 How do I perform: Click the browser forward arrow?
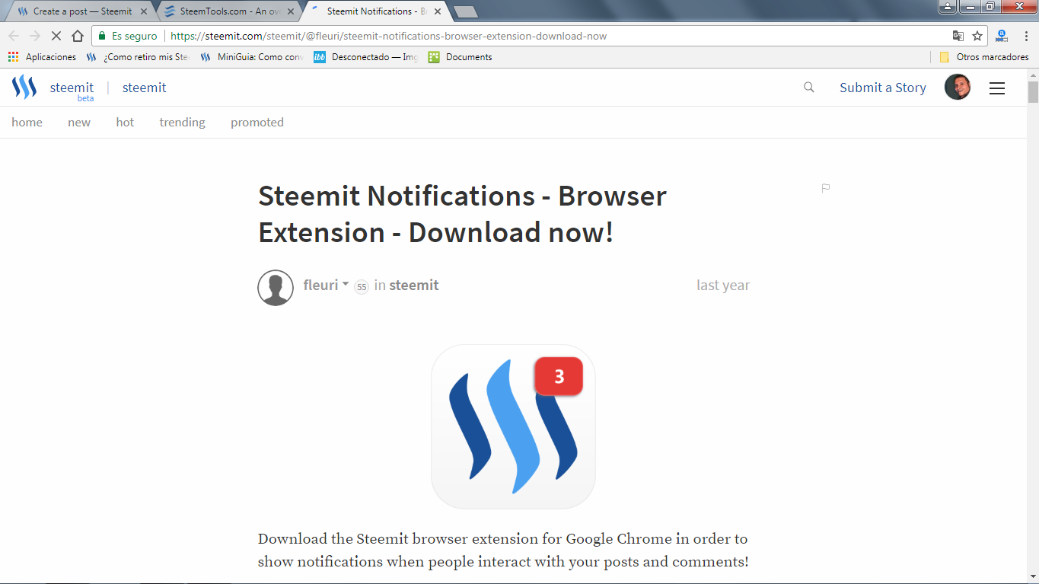click(35, 36)
